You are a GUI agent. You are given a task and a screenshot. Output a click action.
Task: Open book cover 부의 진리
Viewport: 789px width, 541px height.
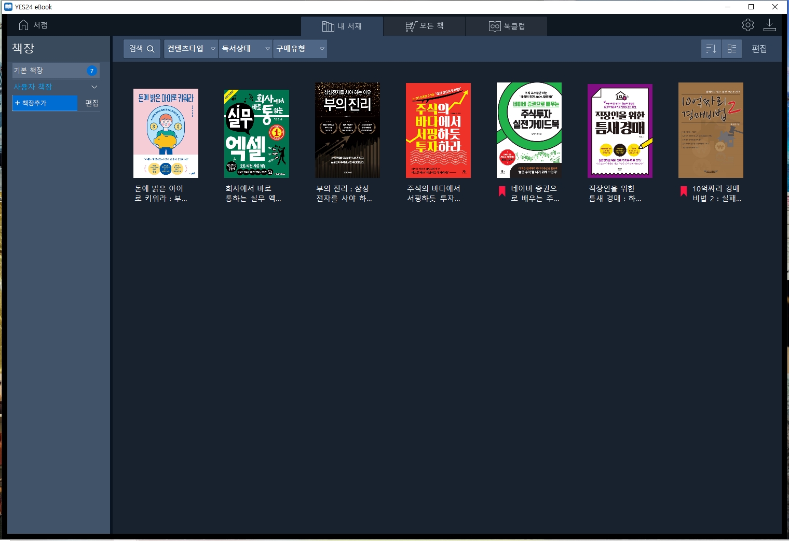(x=347, y=130)
